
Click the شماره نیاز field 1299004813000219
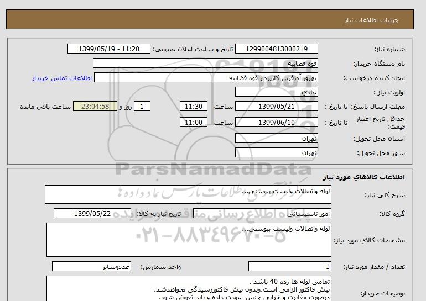coord(276,49)
